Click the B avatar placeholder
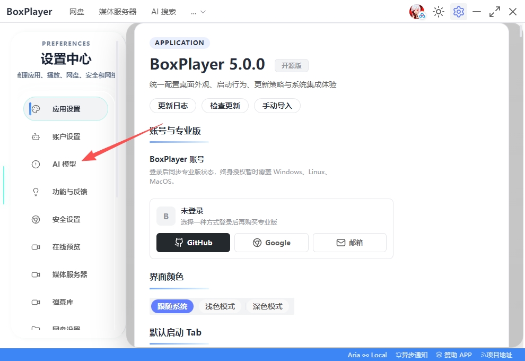This screenshot has height=361, width=525. coord(166,216)
